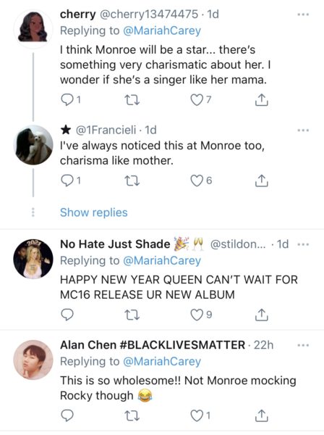Screen dimensions: 324x435
Task: Open @MariahCarey link in cherry's reply
Action: tap(161, 30)
